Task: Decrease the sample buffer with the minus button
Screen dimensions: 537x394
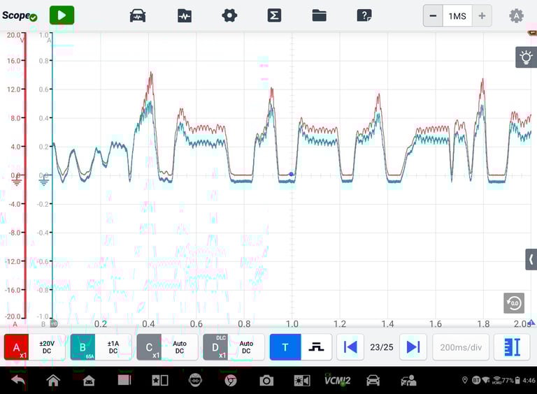Action: pyautogui.click(x=433, y=16)
